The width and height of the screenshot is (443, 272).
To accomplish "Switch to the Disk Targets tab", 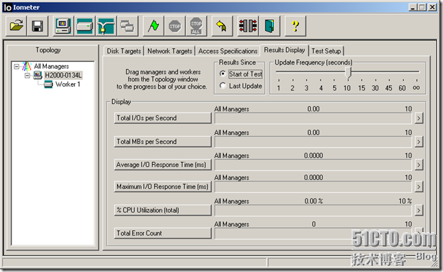I will (x=124, y=51).
